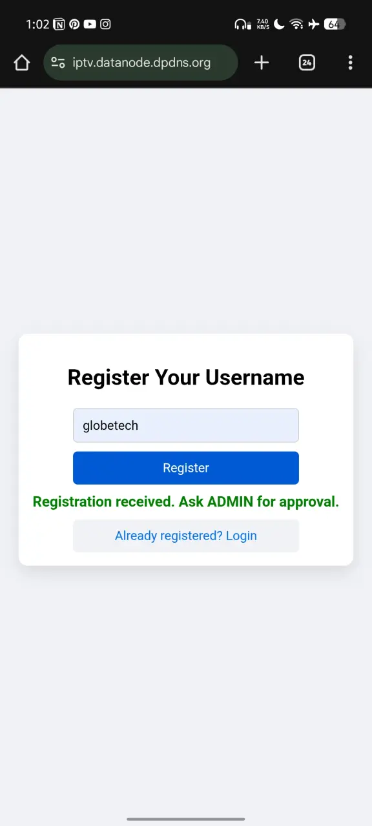Click the Register button
The image size is (372, 826).
(186, 468)
